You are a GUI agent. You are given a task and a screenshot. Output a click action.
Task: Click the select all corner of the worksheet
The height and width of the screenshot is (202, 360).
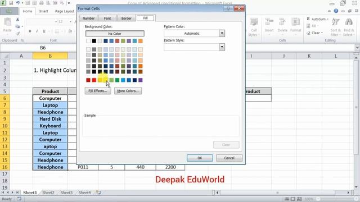coord(5,56)
